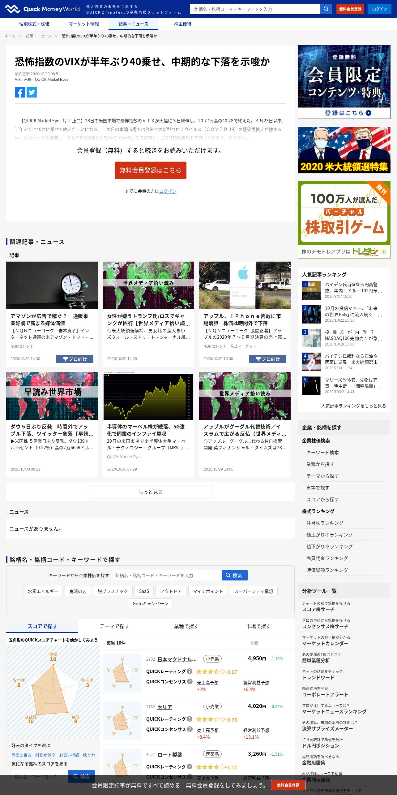Click プロ向け badge on Apple iPhone article

[268, 359]
